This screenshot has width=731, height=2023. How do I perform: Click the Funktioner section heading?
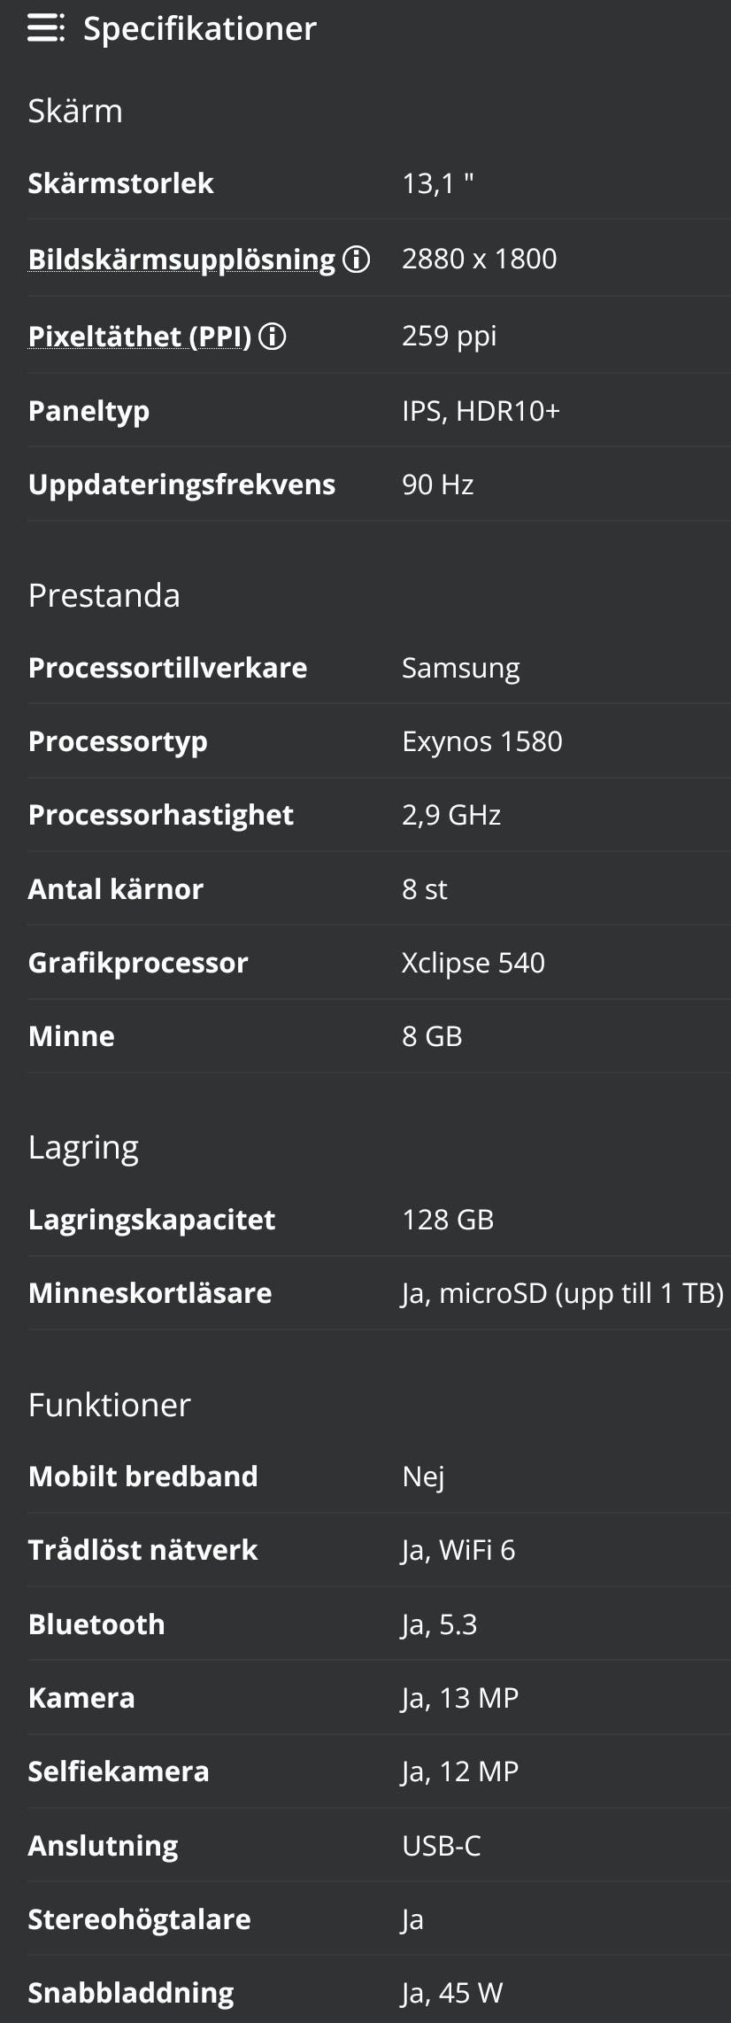(109, 1405)
